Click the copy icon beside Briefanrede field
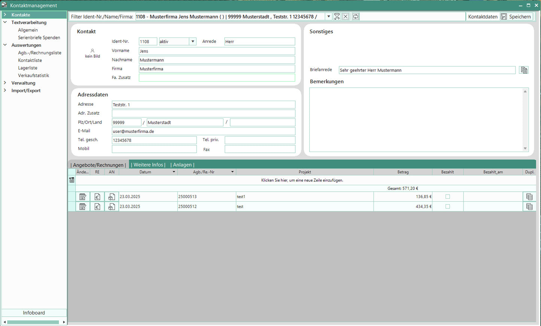 click(524, 70)
